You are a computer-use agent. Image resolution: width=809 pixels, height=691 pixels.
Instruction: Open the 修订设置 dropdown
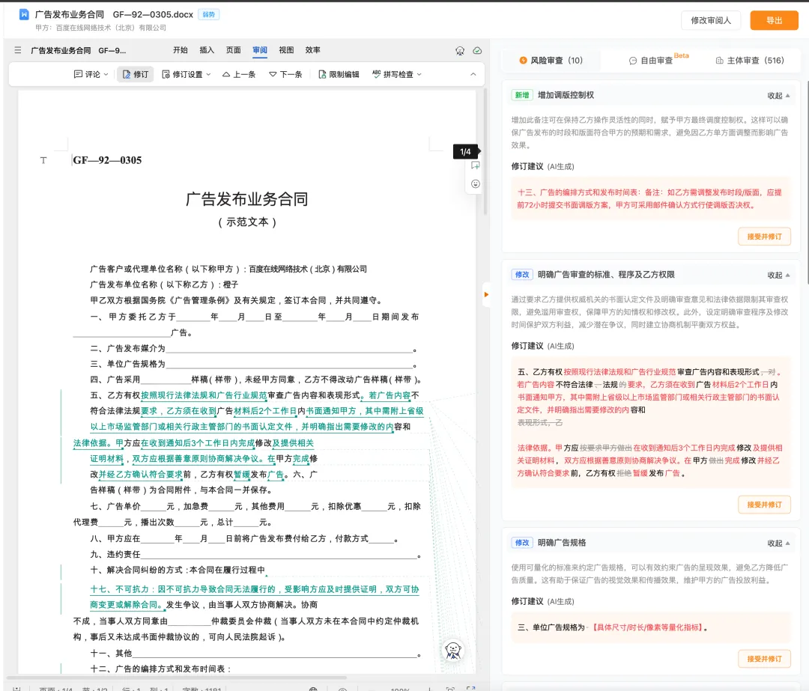[x=187, y=74]
